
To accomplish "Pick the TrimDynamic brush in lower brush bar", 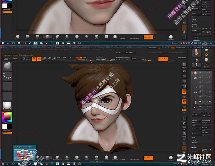I will 77,157.
